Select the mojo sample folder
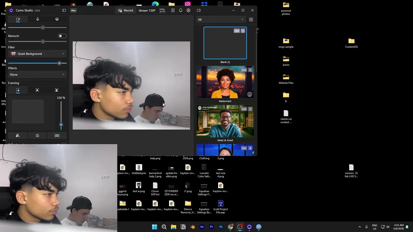The image size is (413, 232). [x=286, y=43]
